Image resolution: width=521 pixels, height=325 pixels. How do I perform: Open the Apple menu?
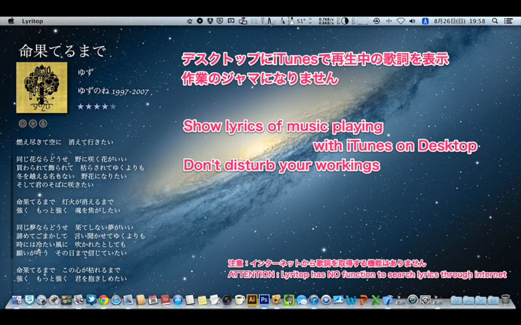coord(11,21)
